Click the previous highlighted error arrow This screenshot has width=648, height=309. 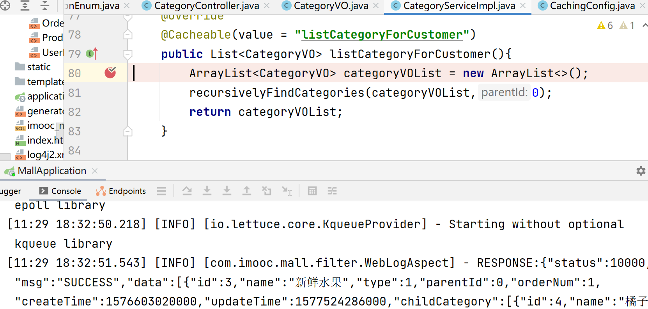coord(645,26)
